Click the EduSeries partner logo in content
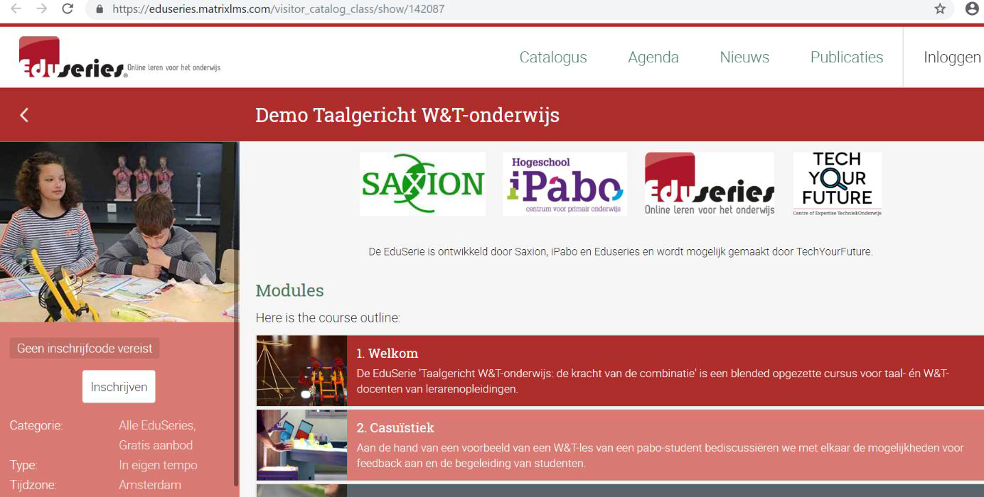984x497 pixels. 710,184
